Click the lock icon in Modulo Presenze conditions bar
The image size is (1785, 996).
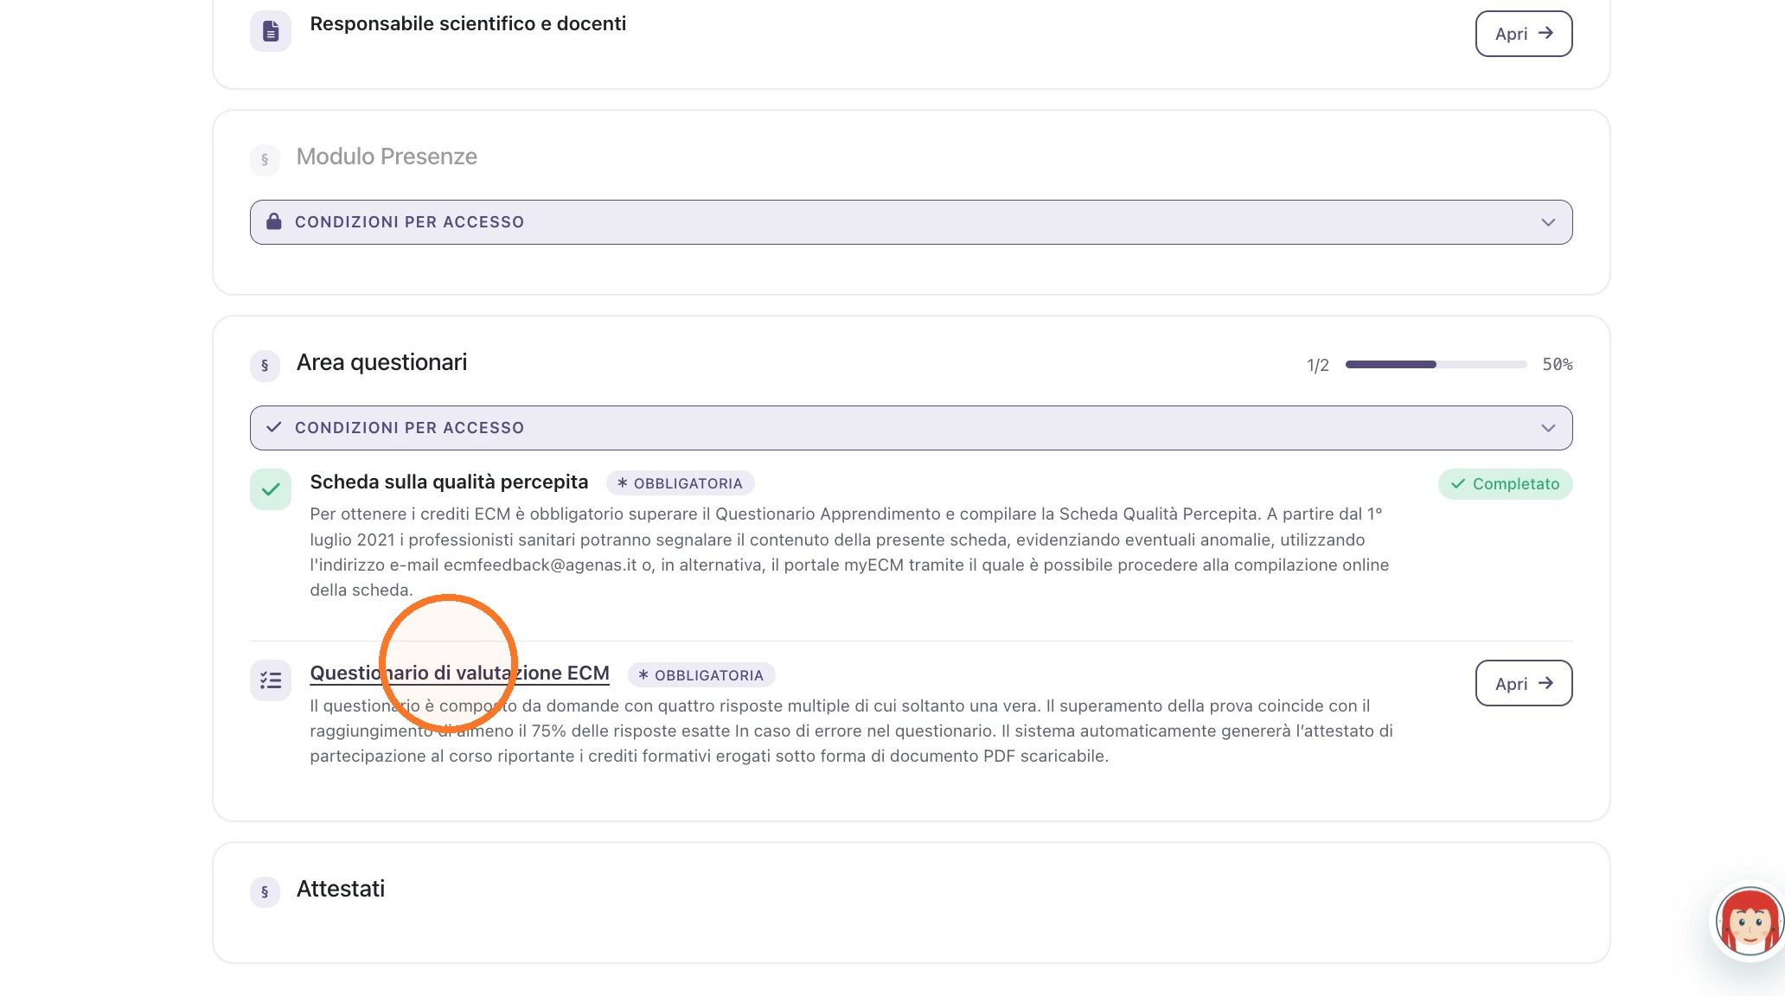tap(274, 221)
